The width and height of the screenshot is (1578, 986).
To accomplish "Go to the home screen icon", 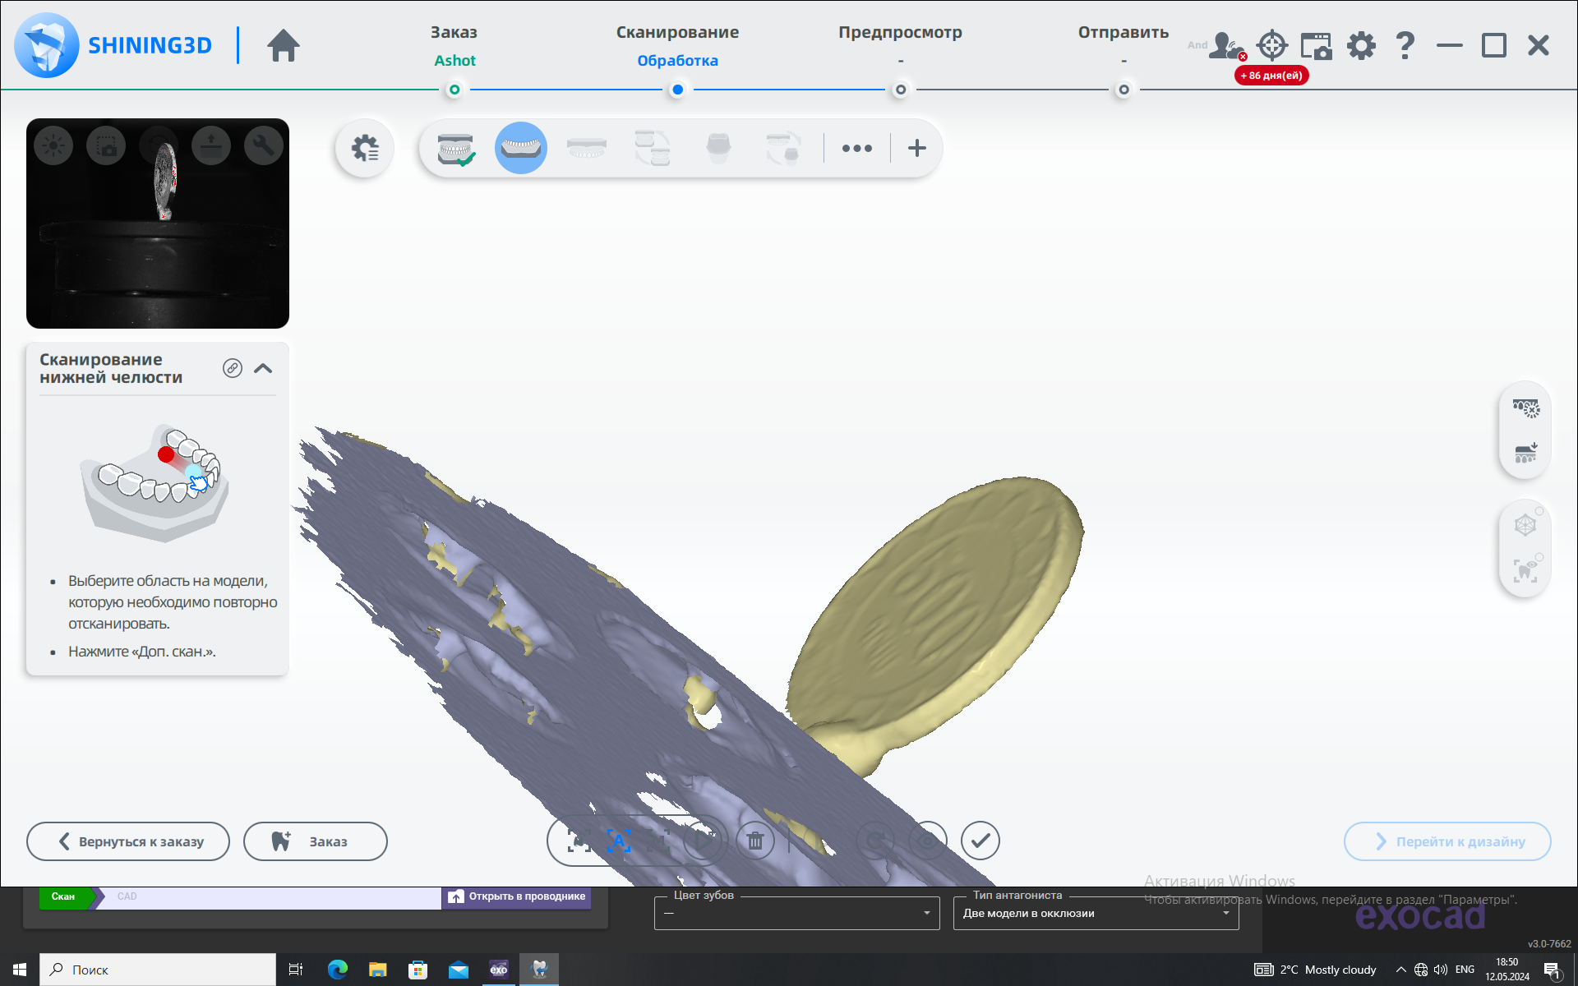I will 284,45.
